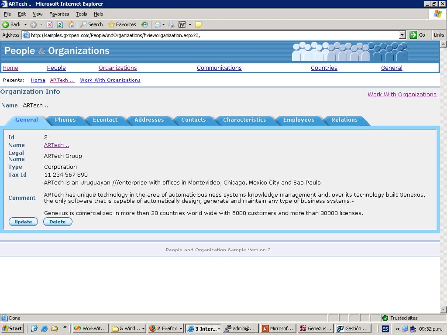
Task: Click the Update button
Action: [x=24, y=222]
